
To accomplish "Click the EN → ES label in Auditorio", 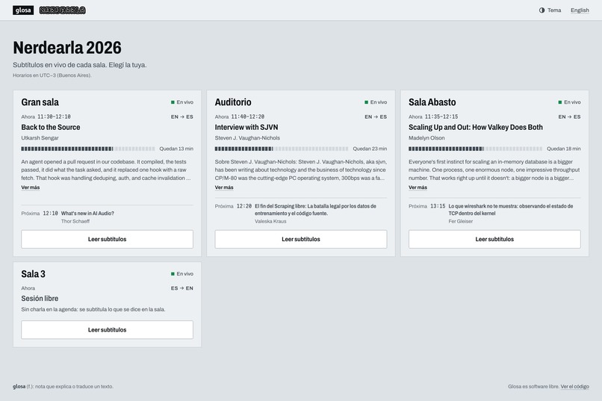I will (376, 116).
